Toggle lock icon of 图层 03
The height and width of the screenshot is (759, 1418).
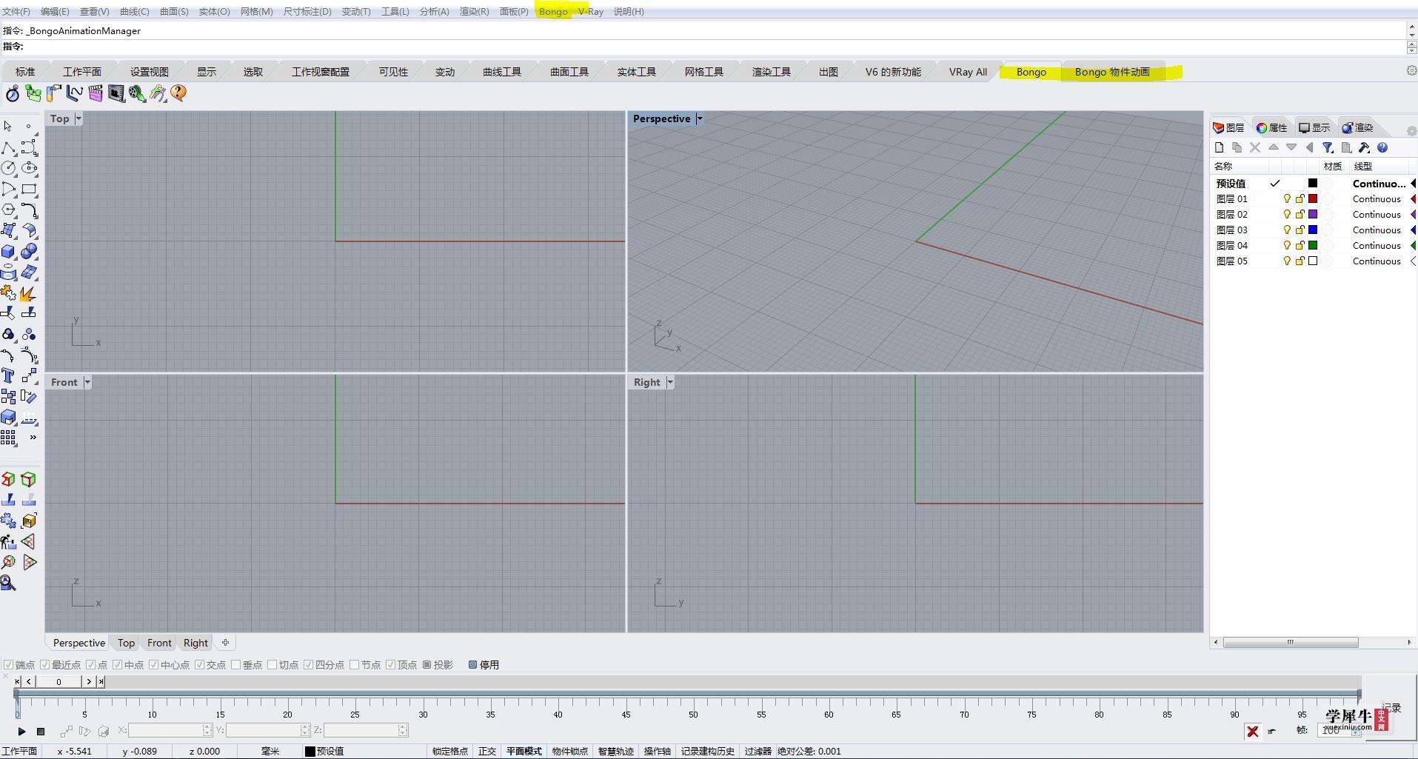(1300, 230)
